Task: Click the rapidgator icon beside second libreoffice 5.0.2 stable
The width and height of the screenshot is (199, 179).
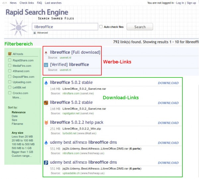Action: [x=46, y=103]
